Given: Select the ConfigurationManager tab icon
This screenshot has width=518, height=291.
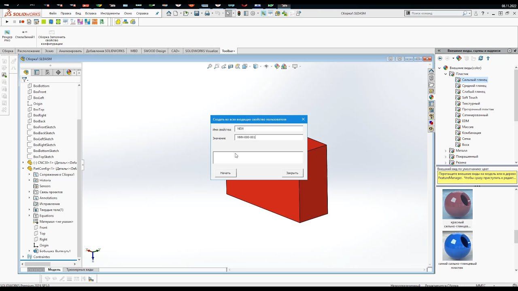Looking at the screenshot, I should point(47,72).
